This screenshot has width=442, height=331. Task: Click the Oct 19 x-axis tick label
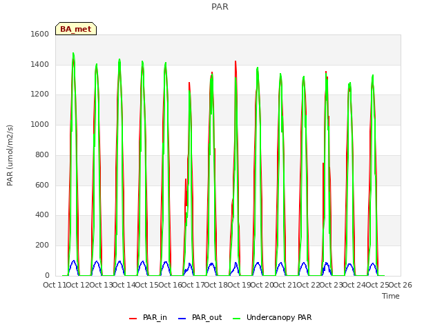click(239, 285)
